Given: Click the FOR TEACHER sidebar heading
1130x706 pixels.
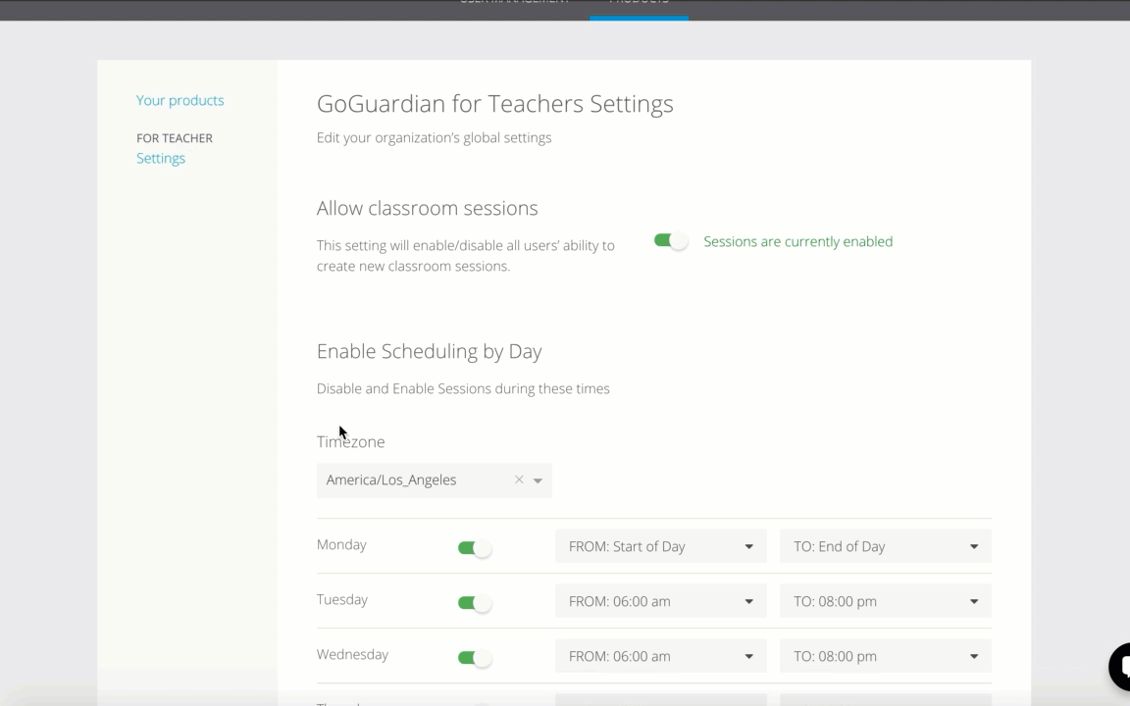Looking at the screenshot, I should [175, 137].
